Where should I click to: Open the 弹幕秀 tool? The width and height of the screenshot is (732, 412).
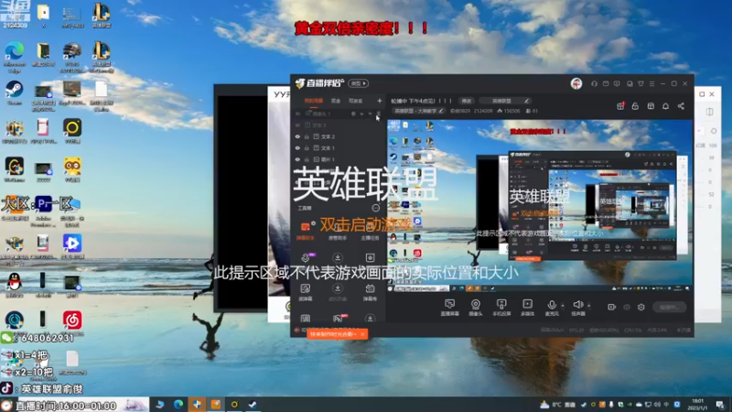[x=370, y=292]
